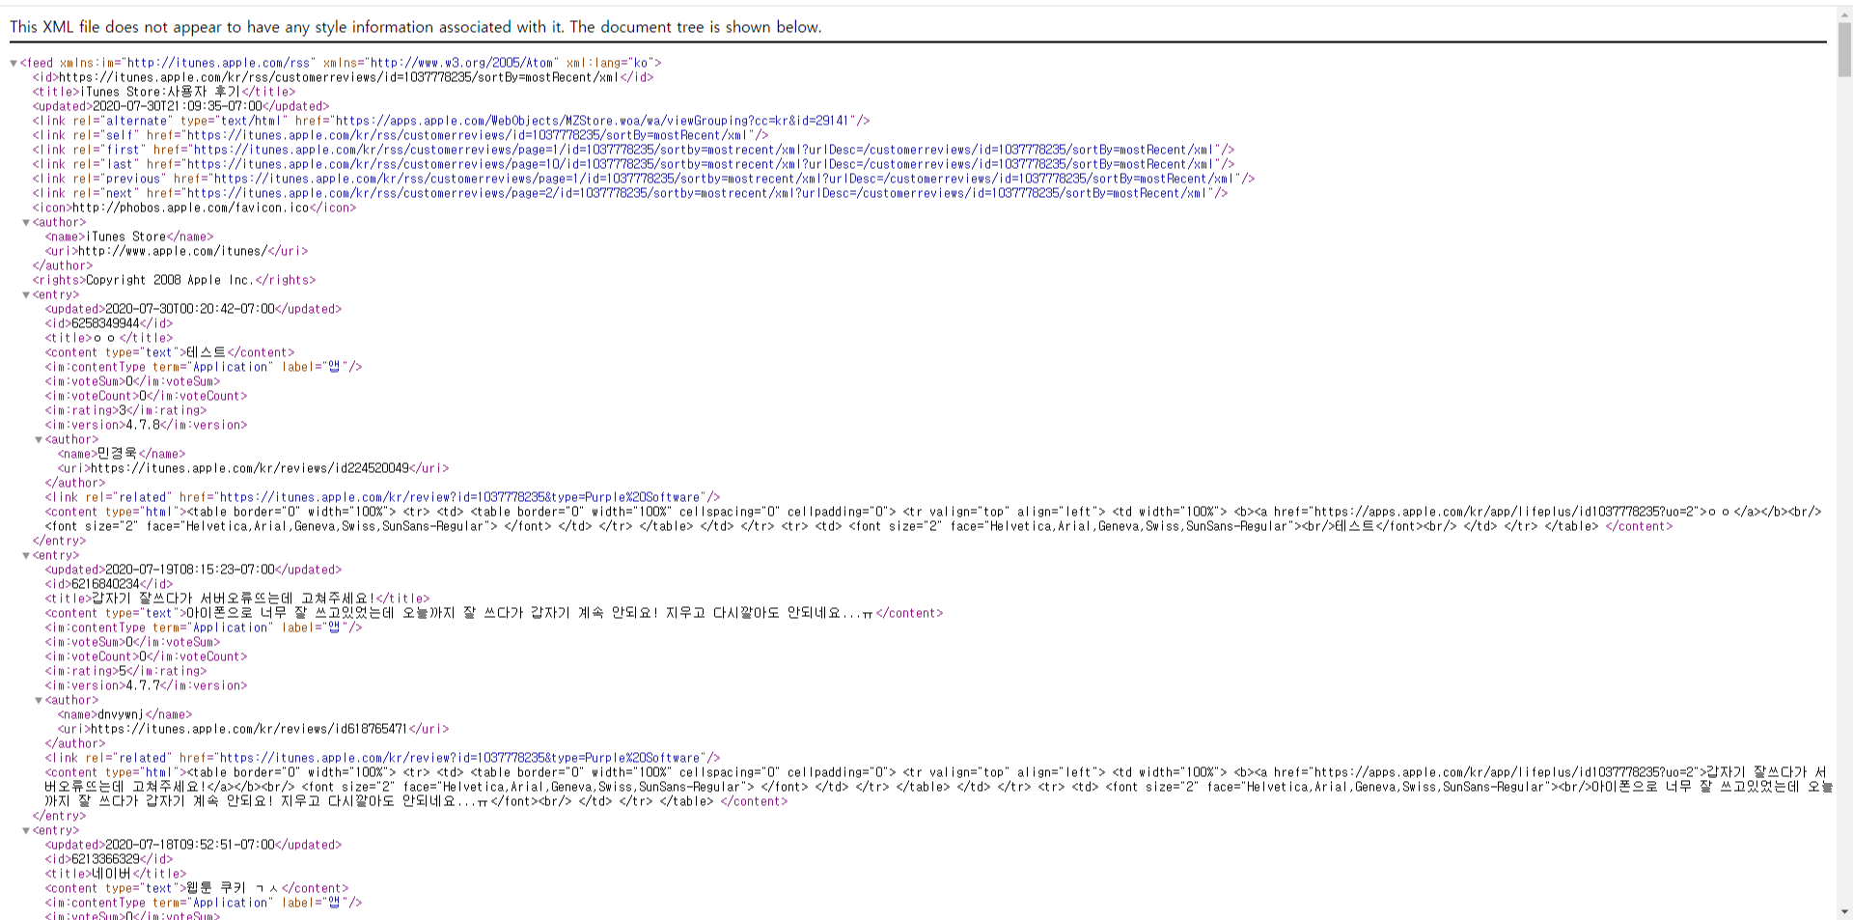Click the link rel="next" line
This screenshot has height=920, width=1853.
(630, 193)
